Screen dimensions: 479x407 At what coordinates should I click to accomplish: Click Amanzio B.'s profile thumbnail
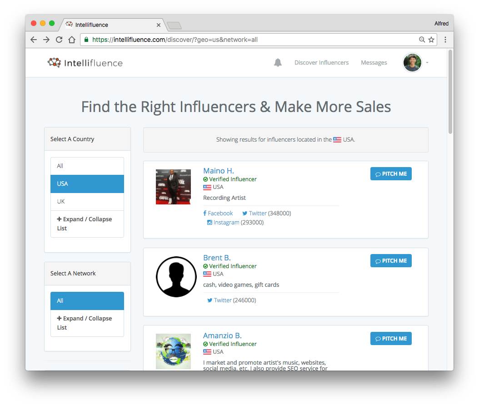click(x=173, y=351)
